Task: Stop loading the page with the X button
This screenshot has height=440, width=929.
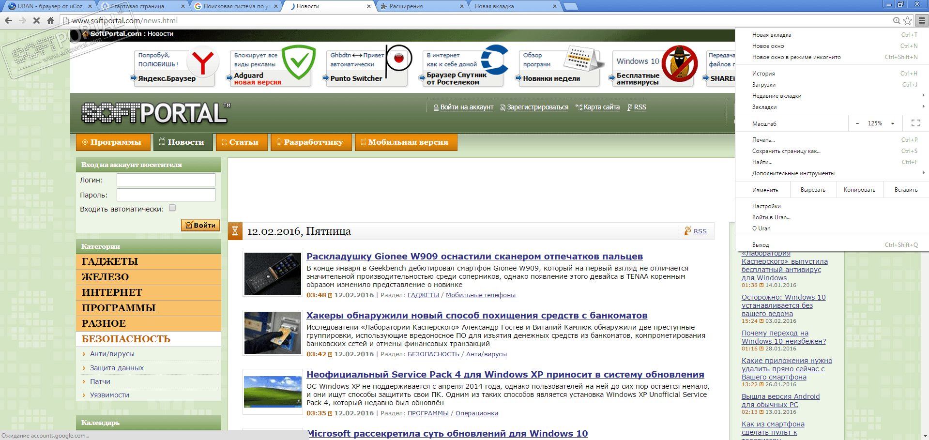Action: pos(36,20)
